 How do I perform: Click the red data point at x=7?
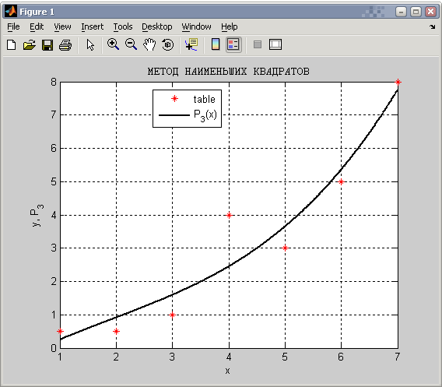[398, 82]
